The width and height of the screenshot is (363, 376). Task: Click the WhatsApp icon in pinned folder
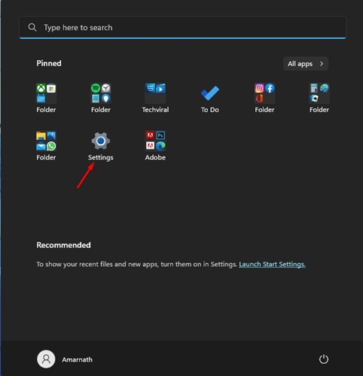pos(51,146)
